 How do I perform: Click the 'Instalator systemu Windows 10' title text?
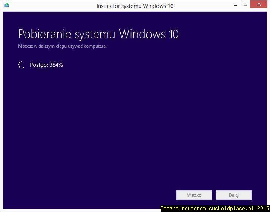(135, 6)
